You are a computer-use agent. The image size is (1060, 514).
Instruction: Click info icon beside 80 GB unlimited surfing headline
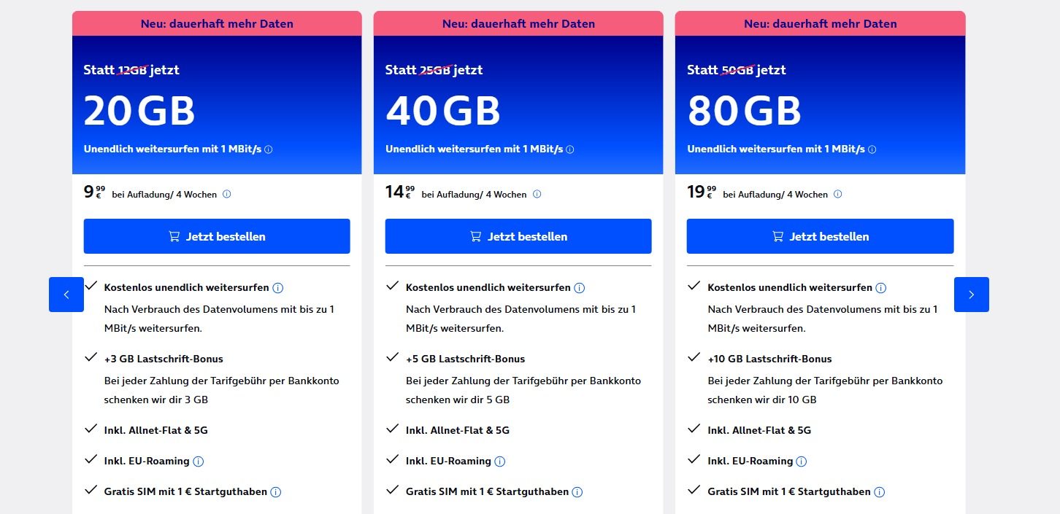872,149
